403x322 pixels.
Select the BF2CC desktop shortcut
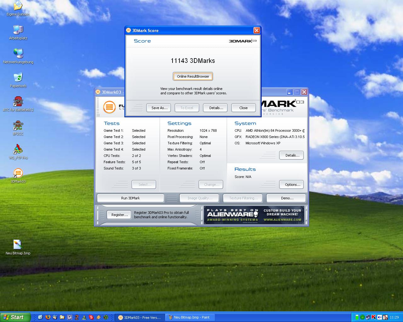[x=18, y=128]
